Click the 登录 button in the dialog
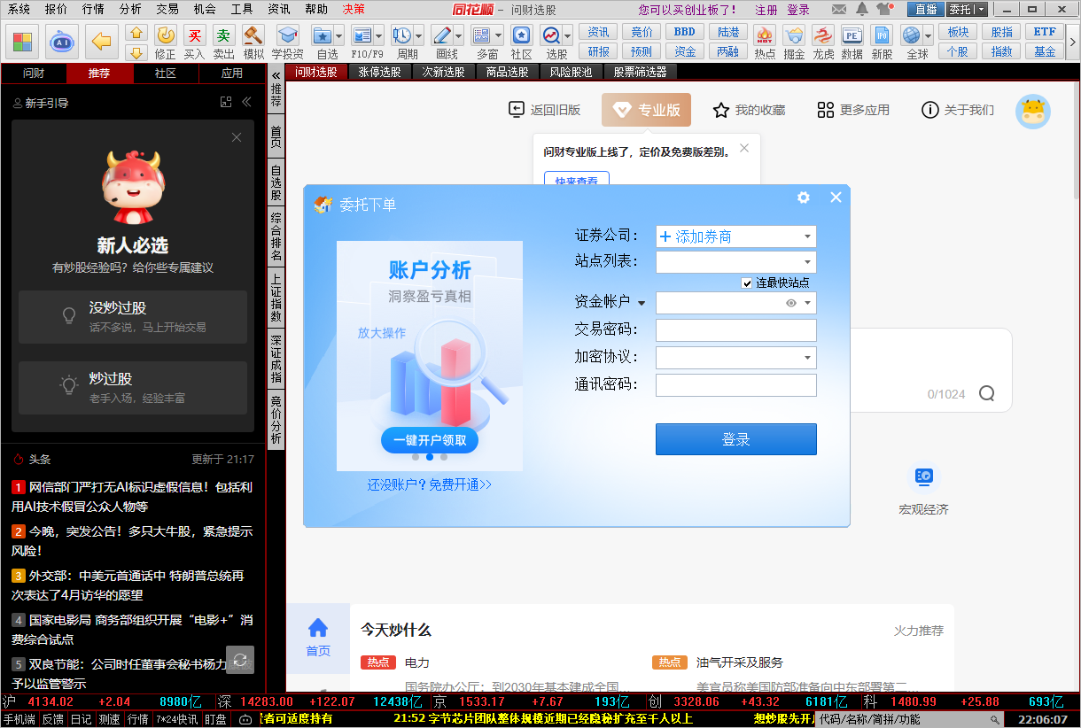 coord(735,439)
